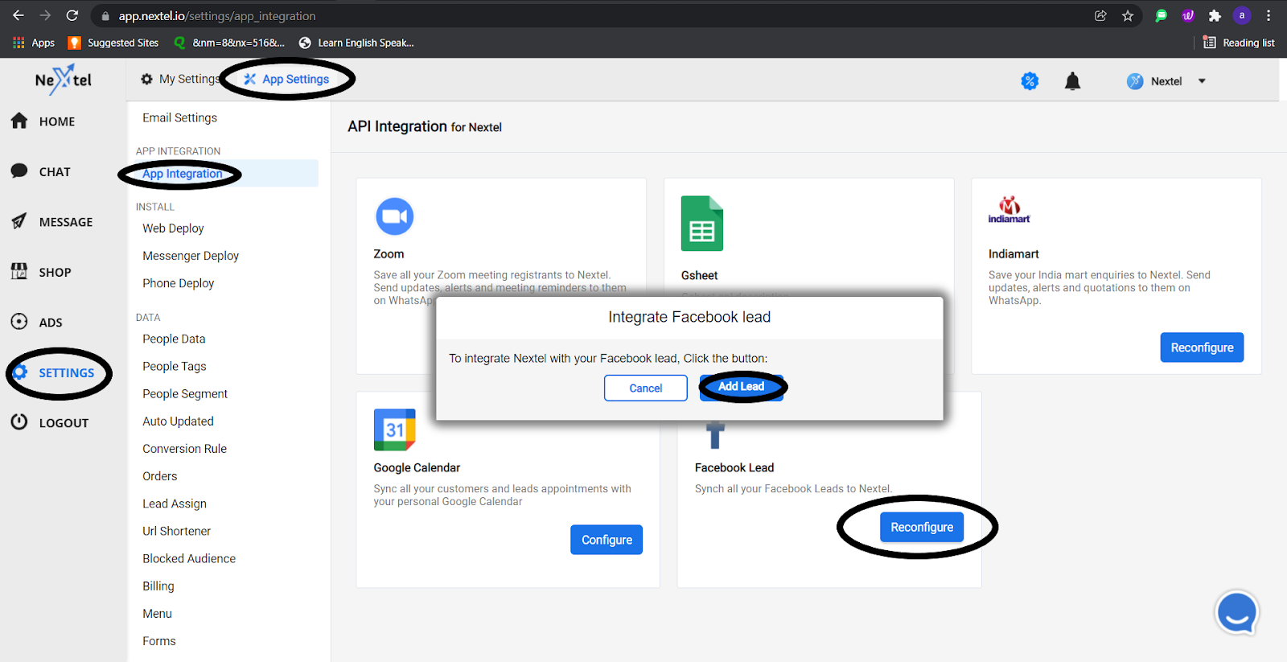
Task: Reload the page with refresh icon
Action: tap(72, 15)
